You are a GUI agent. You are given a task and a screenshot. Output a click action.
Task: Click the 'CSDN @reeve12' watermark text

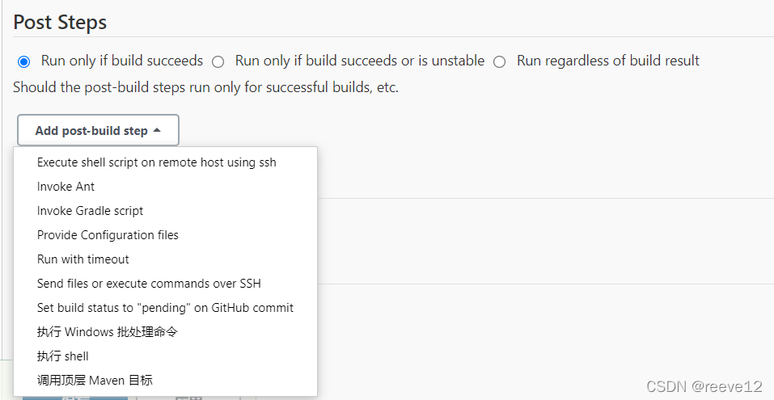click(704, 386)
